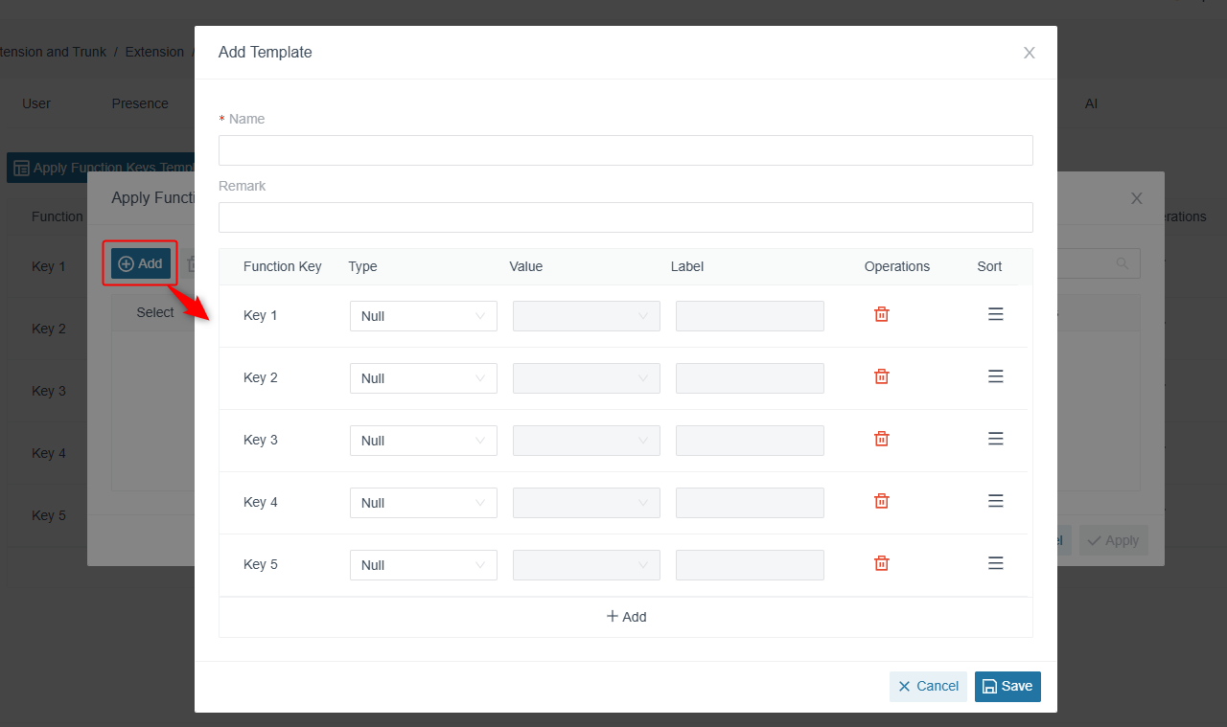Delete the Key 1 row using the trash icon

[882, 314]
